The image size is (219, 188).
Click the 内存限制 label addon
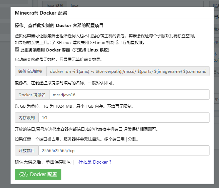tap(26, 118)
